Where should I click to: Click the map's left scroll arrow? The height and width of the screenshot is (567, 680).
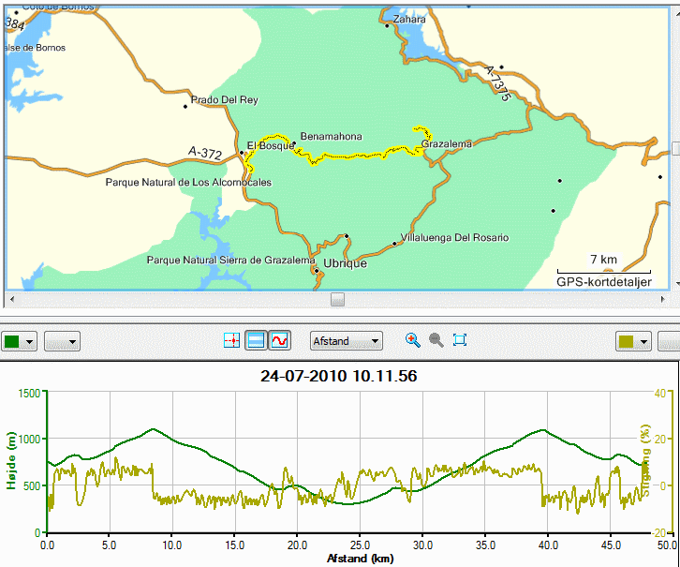[12, 299]
